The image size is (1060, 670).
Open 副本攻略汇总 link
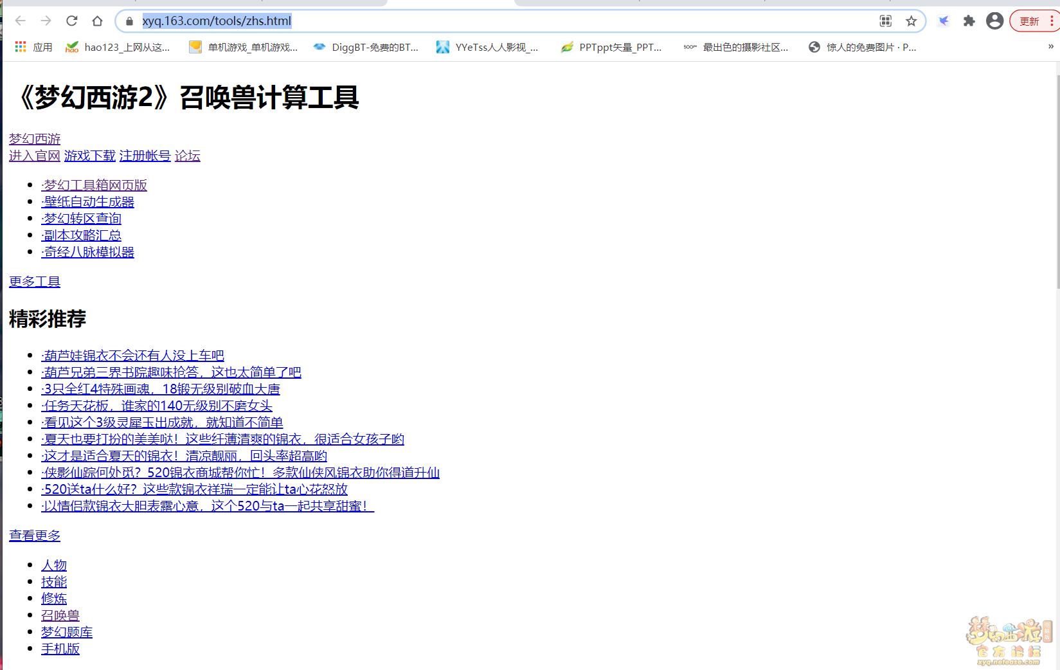pos(81,235)
